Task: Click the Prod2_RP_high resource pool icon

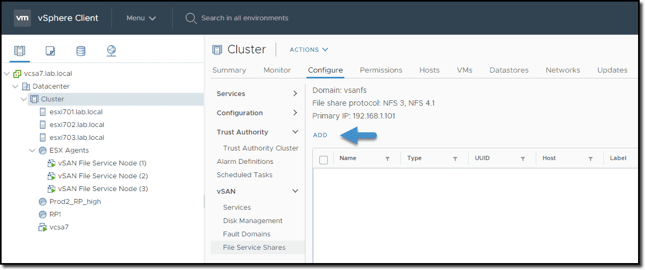Action: [x=43, y=202]
